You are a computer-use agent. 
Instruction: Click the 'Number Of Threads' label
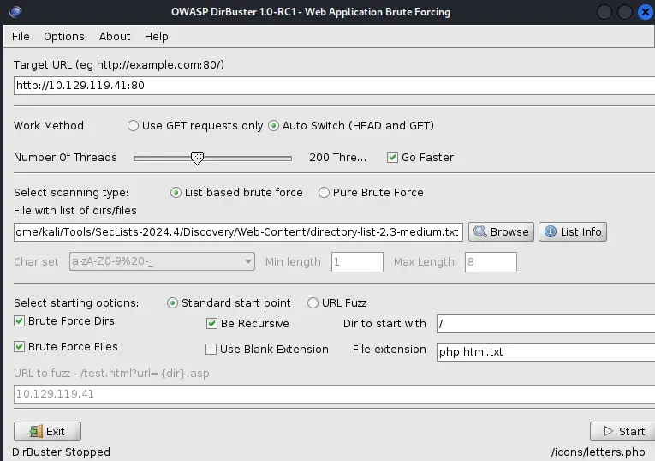pos(65,157)
